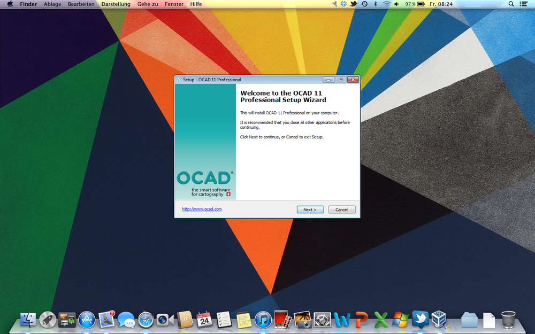Open the Bearbeiten menu
The width and height of the screenshot is (535, 334).
(81, 4)
